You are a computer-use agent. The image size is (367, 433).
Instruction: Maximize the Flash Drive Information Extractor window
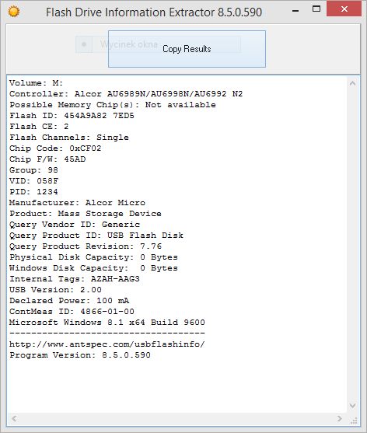point(316,9)
